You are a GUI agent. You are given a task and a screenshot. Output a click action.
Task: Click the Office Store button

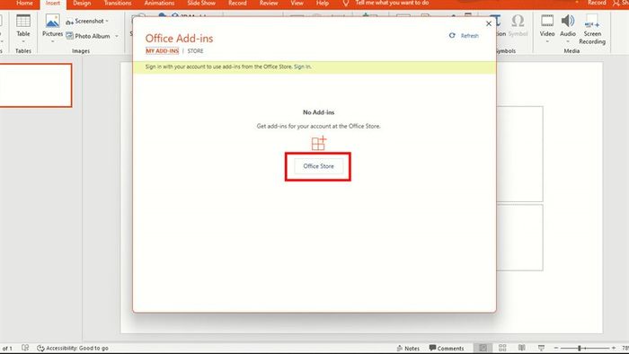tap(318, 166)
